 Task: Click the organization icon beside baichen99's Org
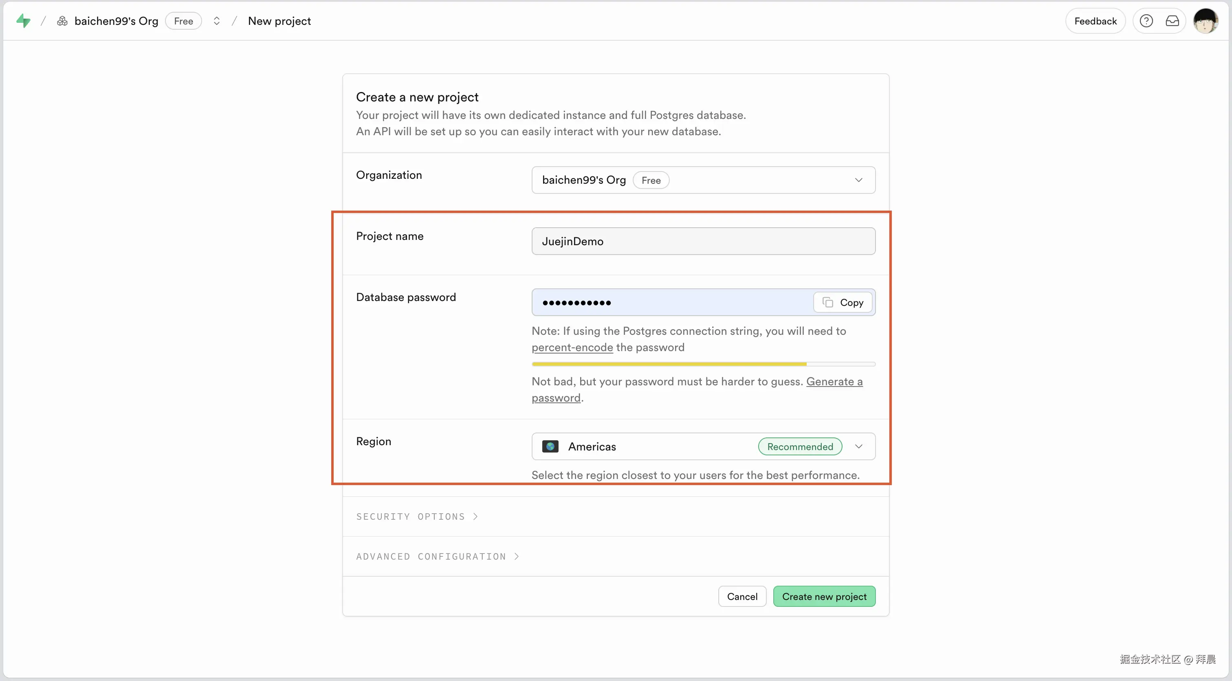tap(62, 20)
